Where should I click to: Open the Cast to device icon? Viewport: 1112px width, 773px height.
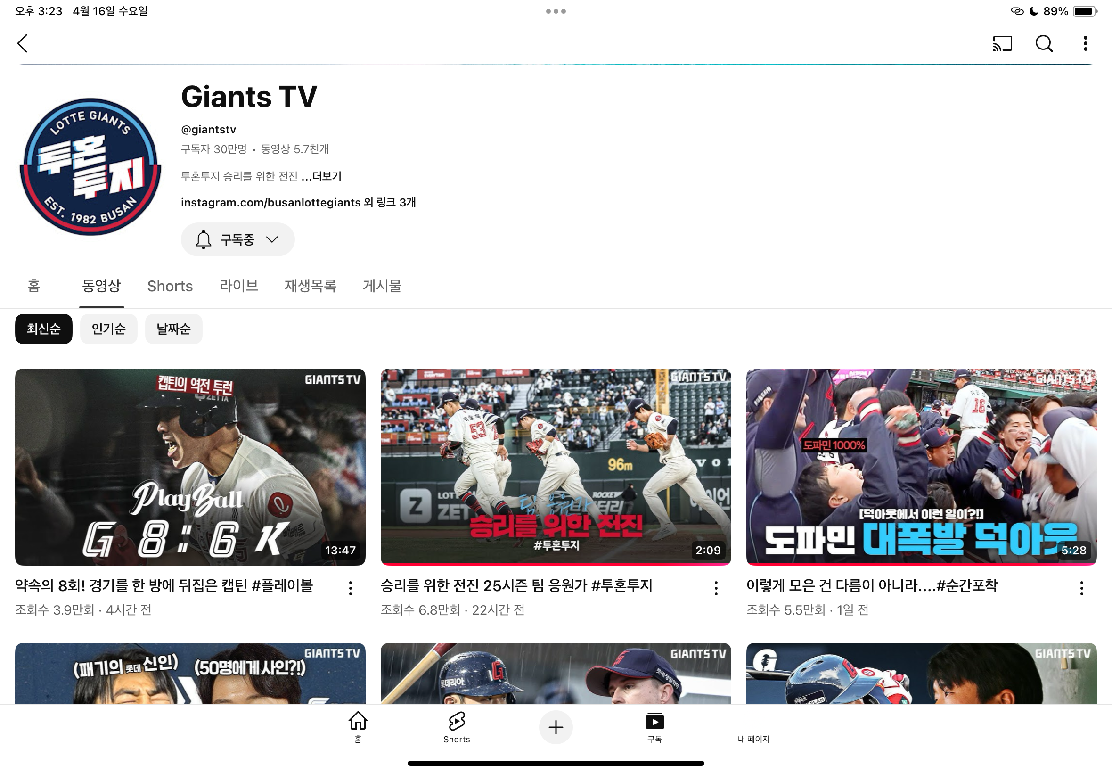point(1002,43)
